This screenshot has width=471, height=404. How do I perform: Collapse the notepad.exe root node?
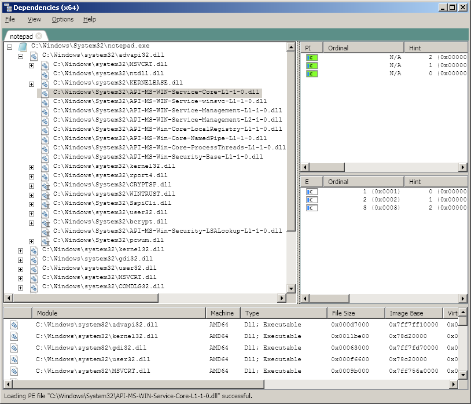point(10,47)
